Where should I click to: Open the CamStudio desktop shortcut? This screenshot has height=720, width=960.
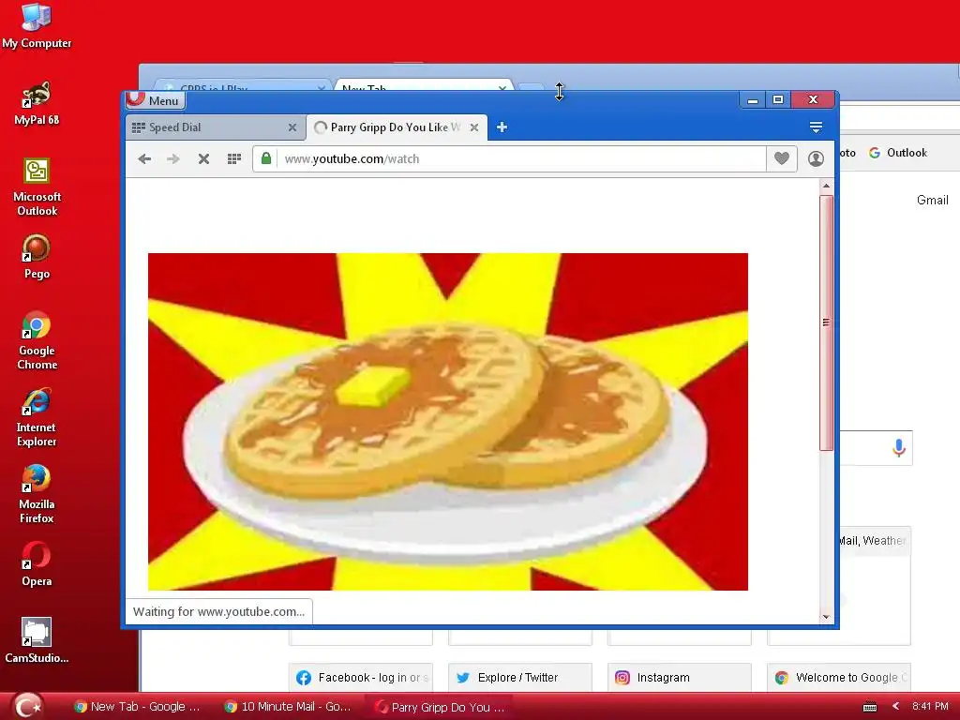[37, 640]
